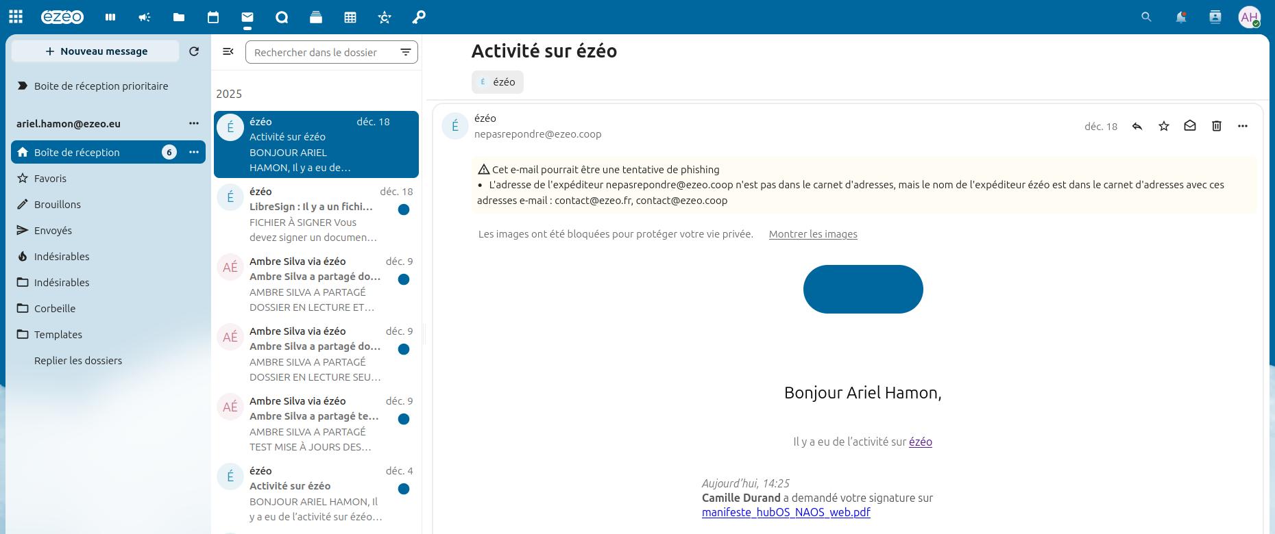Open the Files folder icon
The width and height of the screenshot is (1275, 534).
point(179,17)
